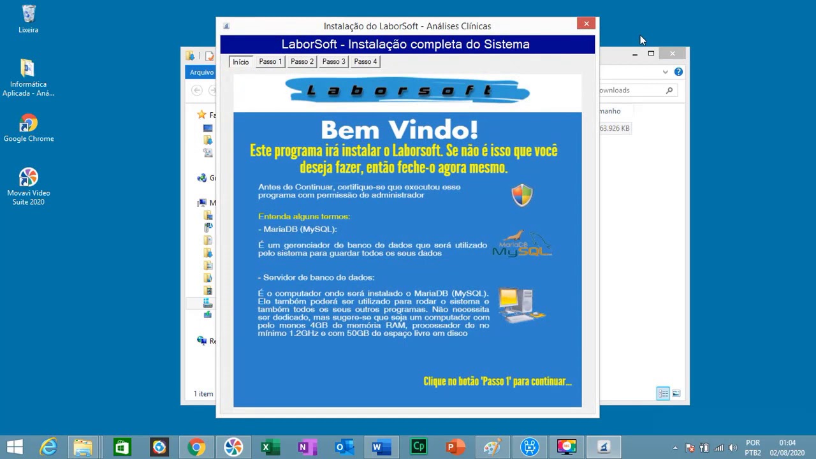Click the '1 item' status bar text
The width and height of the screenshot is (816, 459).
point(203,394)
